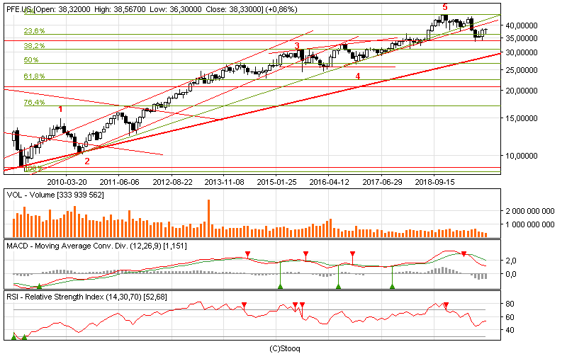Click the RSI panel title text

pos(86,297)
